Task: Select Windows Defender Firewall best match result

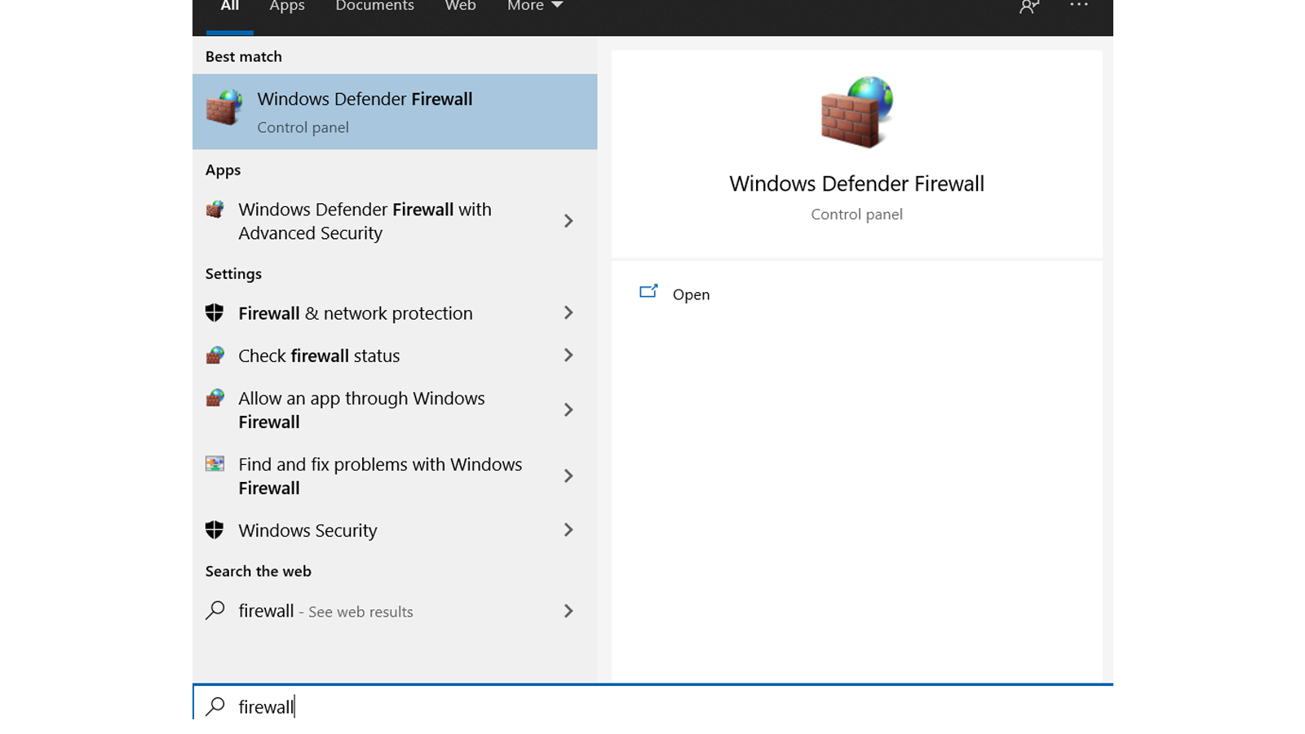Action: pyautogui.click(x=395, y=112)
